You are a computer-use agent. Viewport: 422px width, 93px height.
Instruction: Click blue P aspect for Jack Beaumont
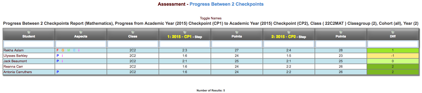tap(58, 61)
